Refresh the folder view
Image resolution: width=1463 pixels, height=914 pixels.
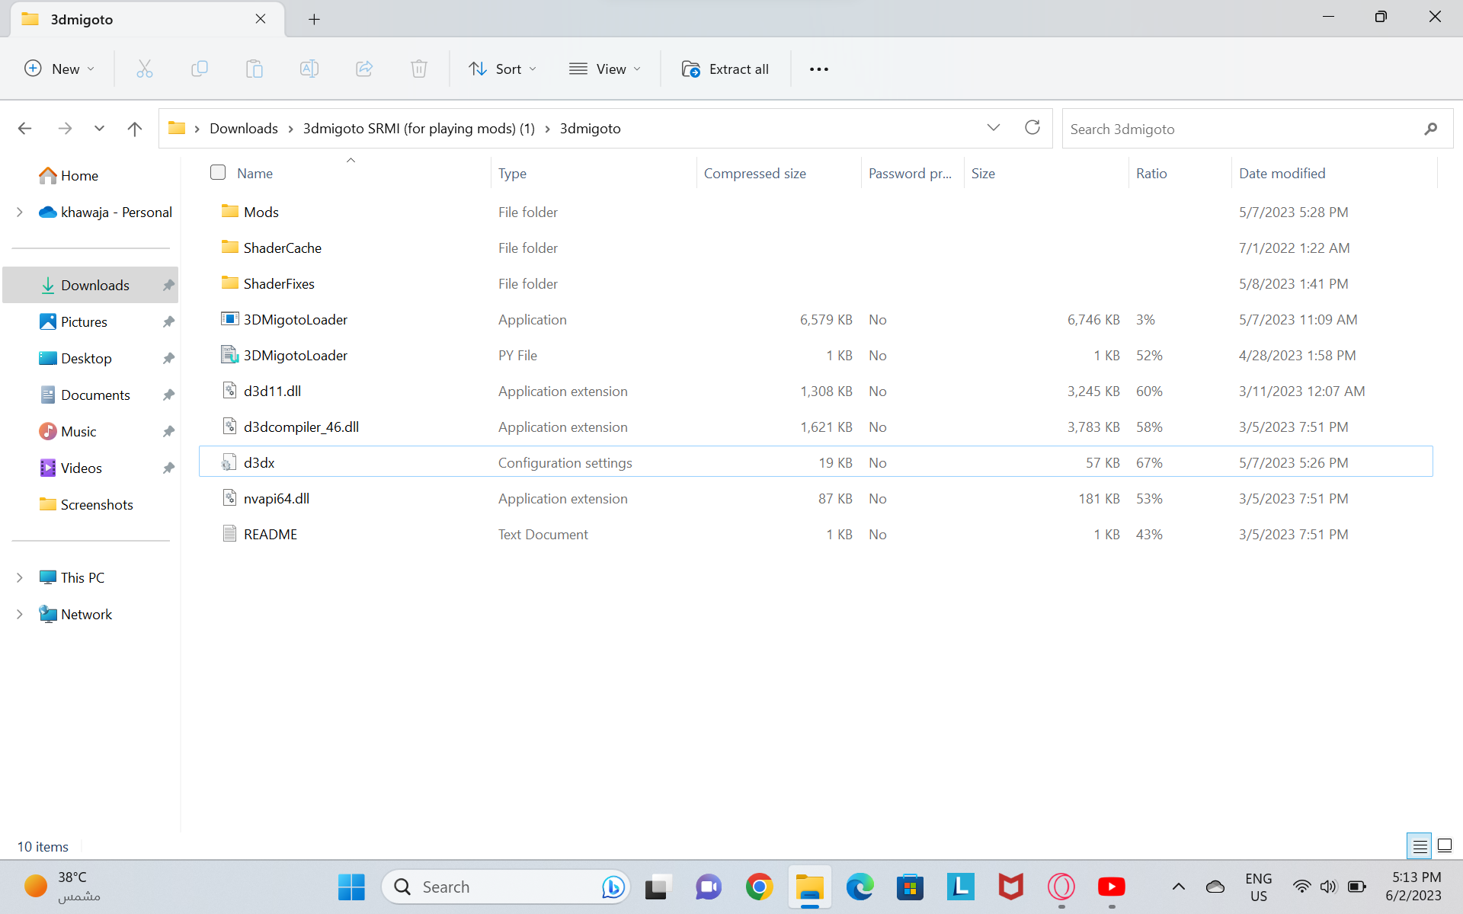1032,128
